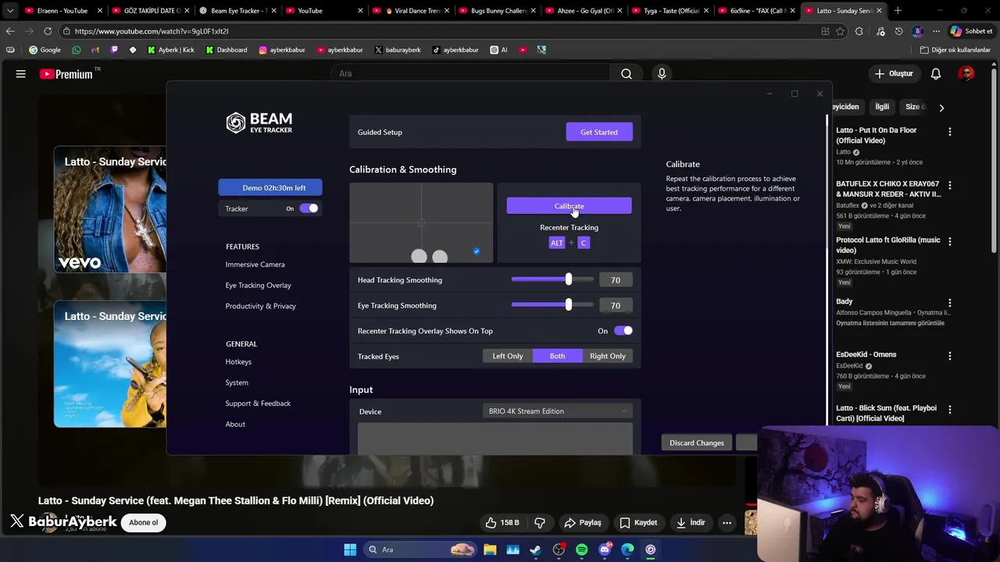Reload the page in the browser
Screen dimensions: 1000x562
point(48,31)
